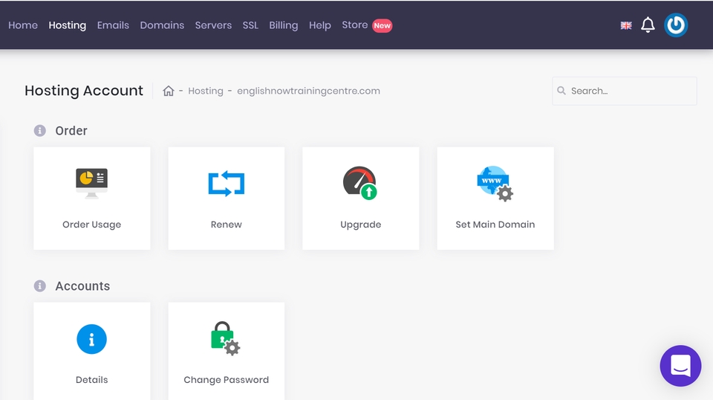Image resolution: width=713 pixels, height=400 pixels.
Task: Open the Billing menu
Action: [x=283, y=25]
